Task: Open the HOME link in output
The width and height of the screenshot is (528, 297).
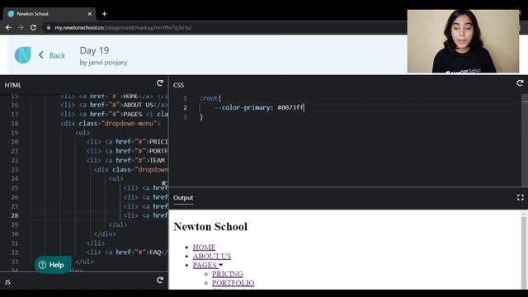Action: 204,247
